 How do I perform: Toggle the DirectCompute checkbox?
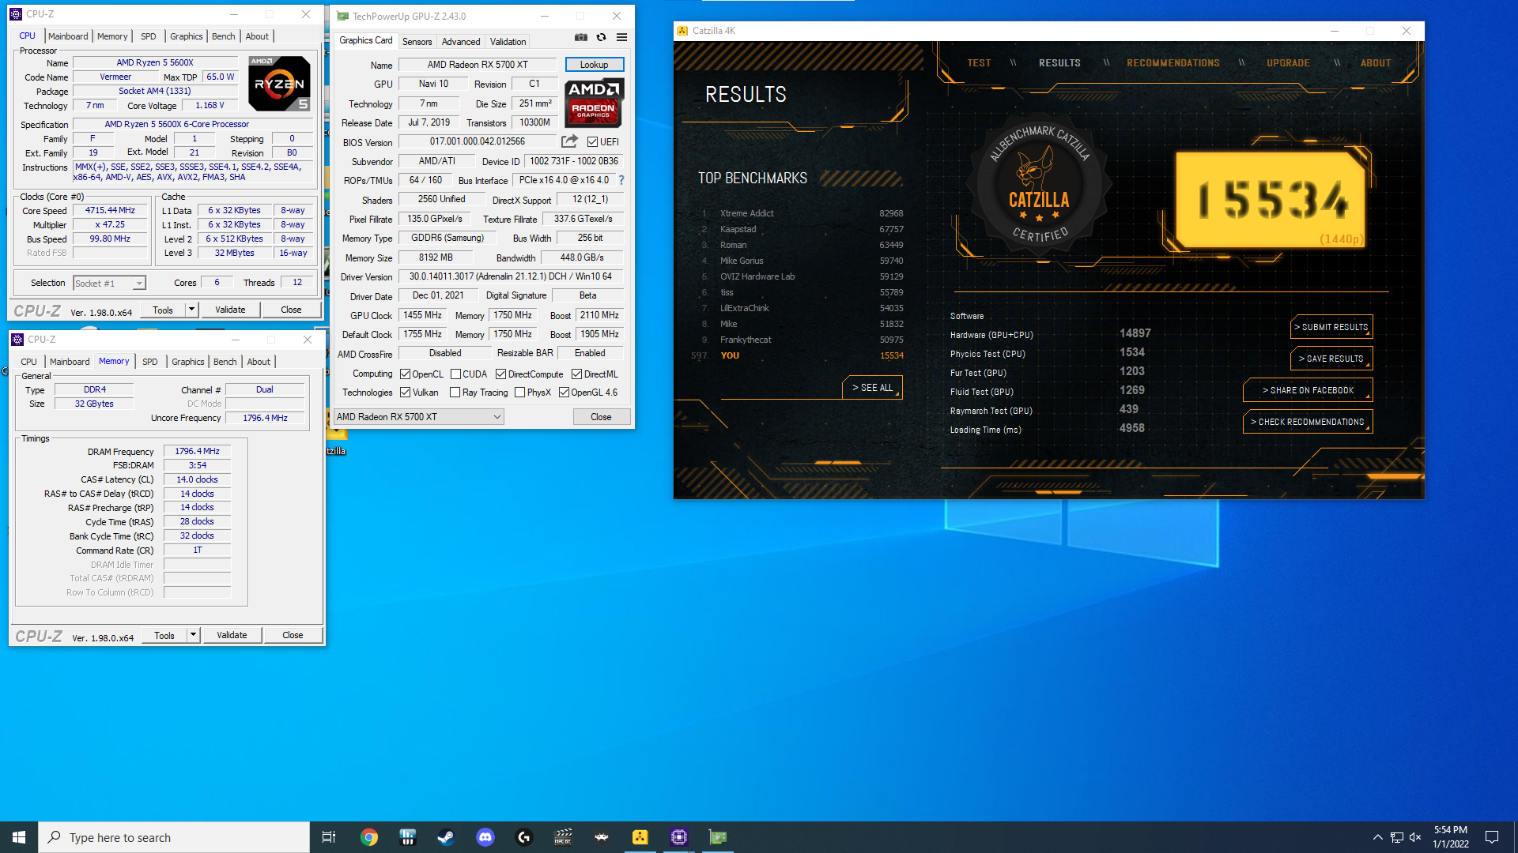click(x=500, y=374)
